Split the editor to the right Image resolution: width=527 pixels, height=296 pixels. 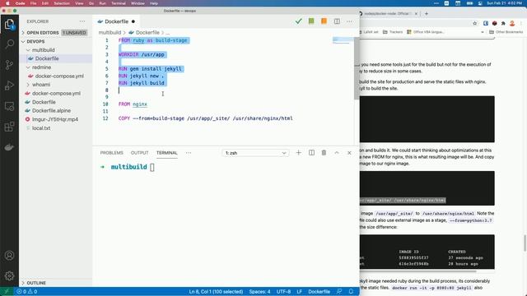pos(337,21)
